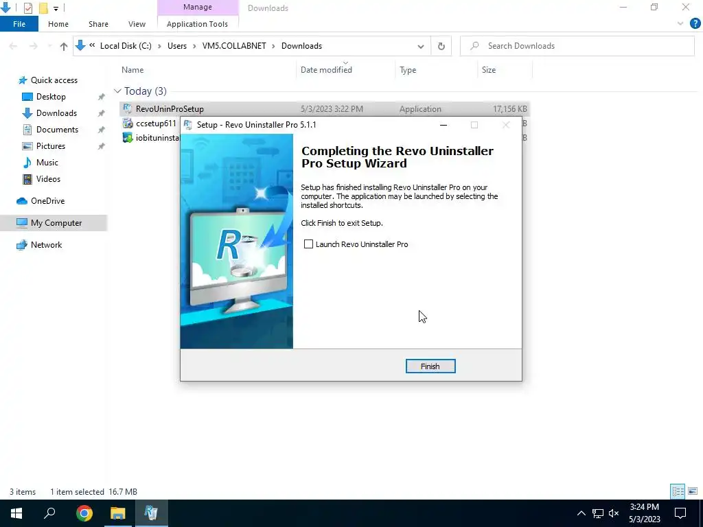Check Launch Revo Uninstaller Pro checkbox
Screen dimensions: 703x527
pos(308,244)
